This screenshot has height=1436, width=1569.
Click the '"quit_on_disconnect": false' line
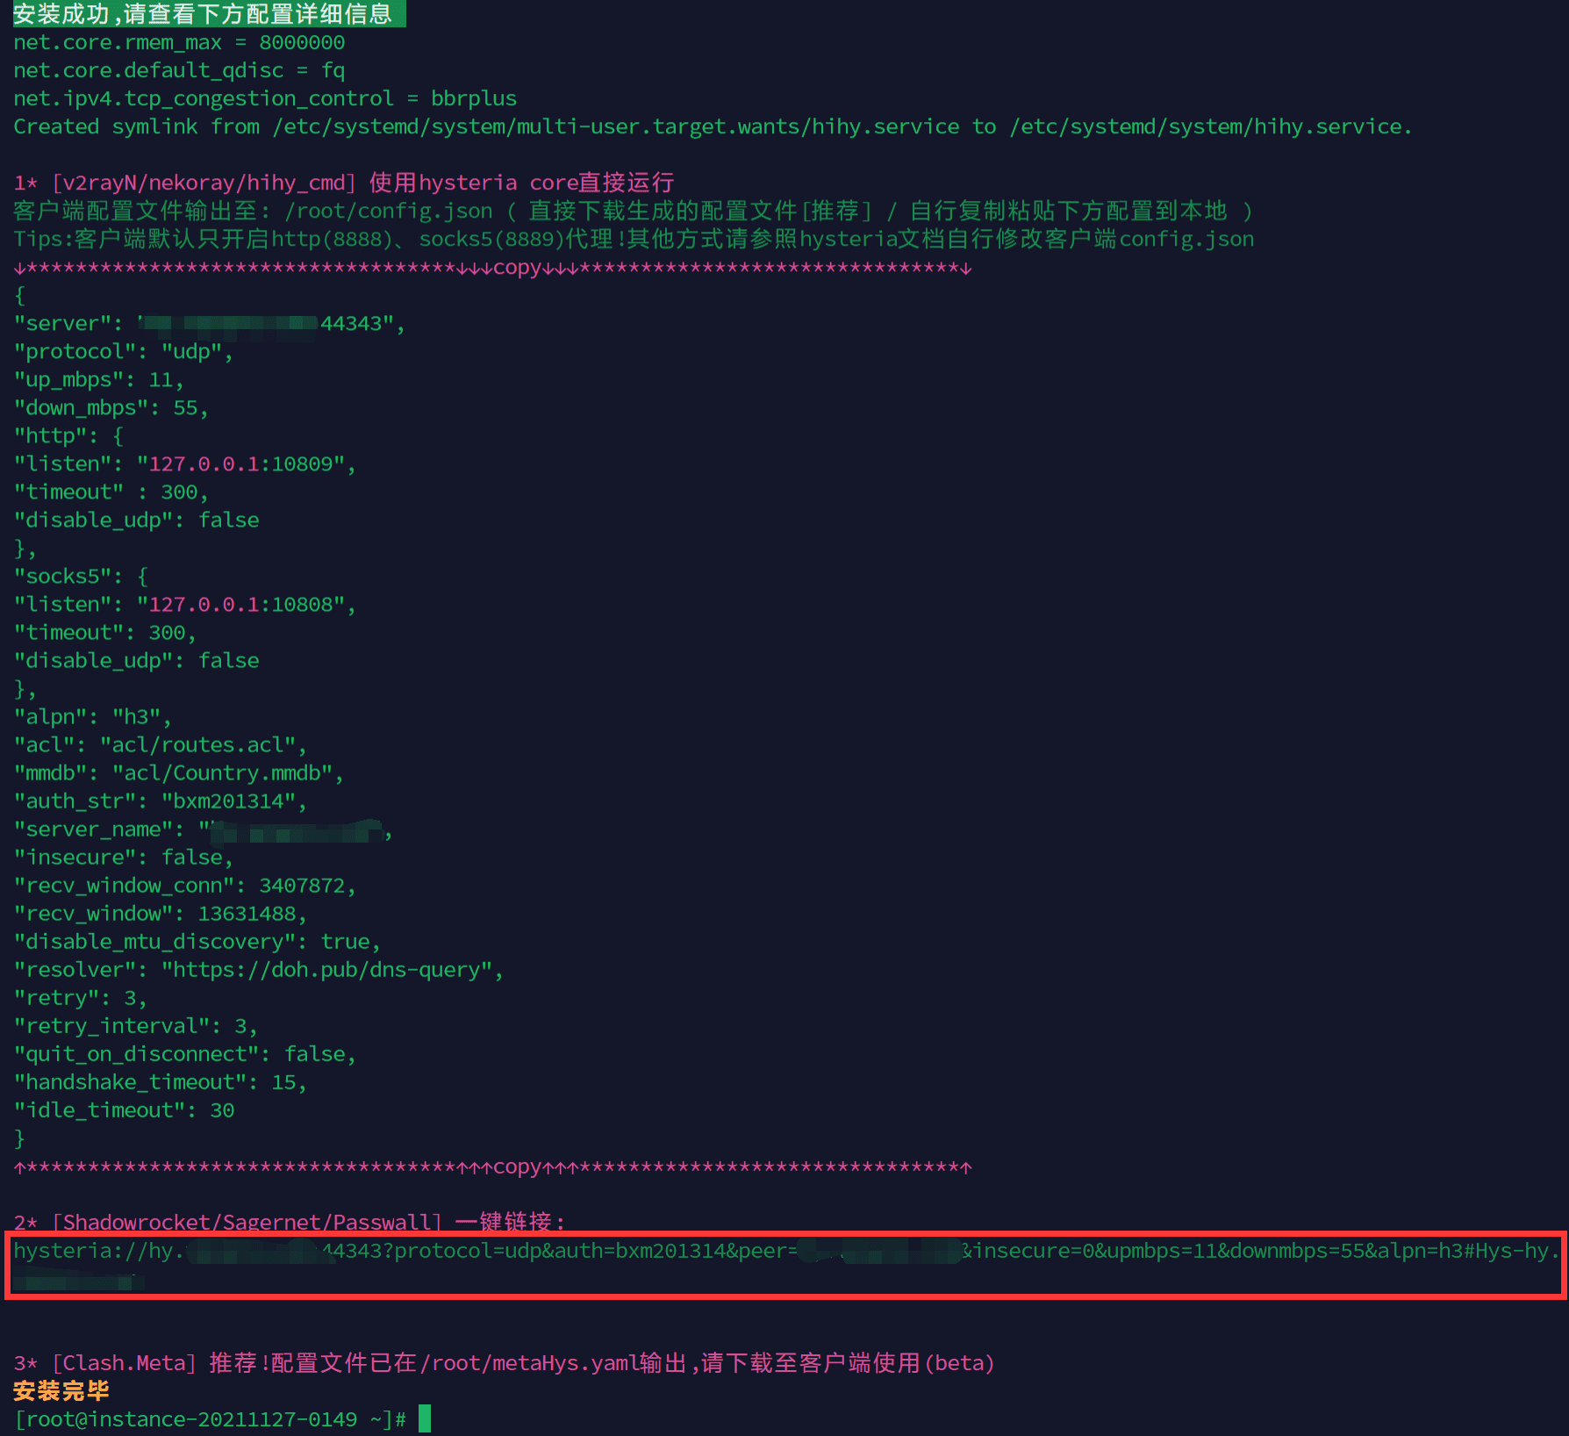184,1053
